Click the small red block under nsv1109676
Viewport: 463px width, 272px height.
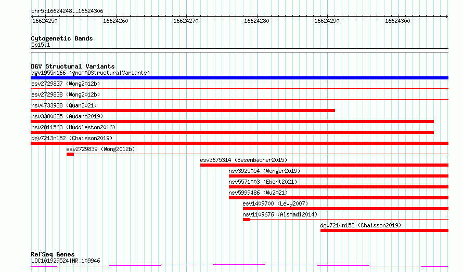coord(247,220)
